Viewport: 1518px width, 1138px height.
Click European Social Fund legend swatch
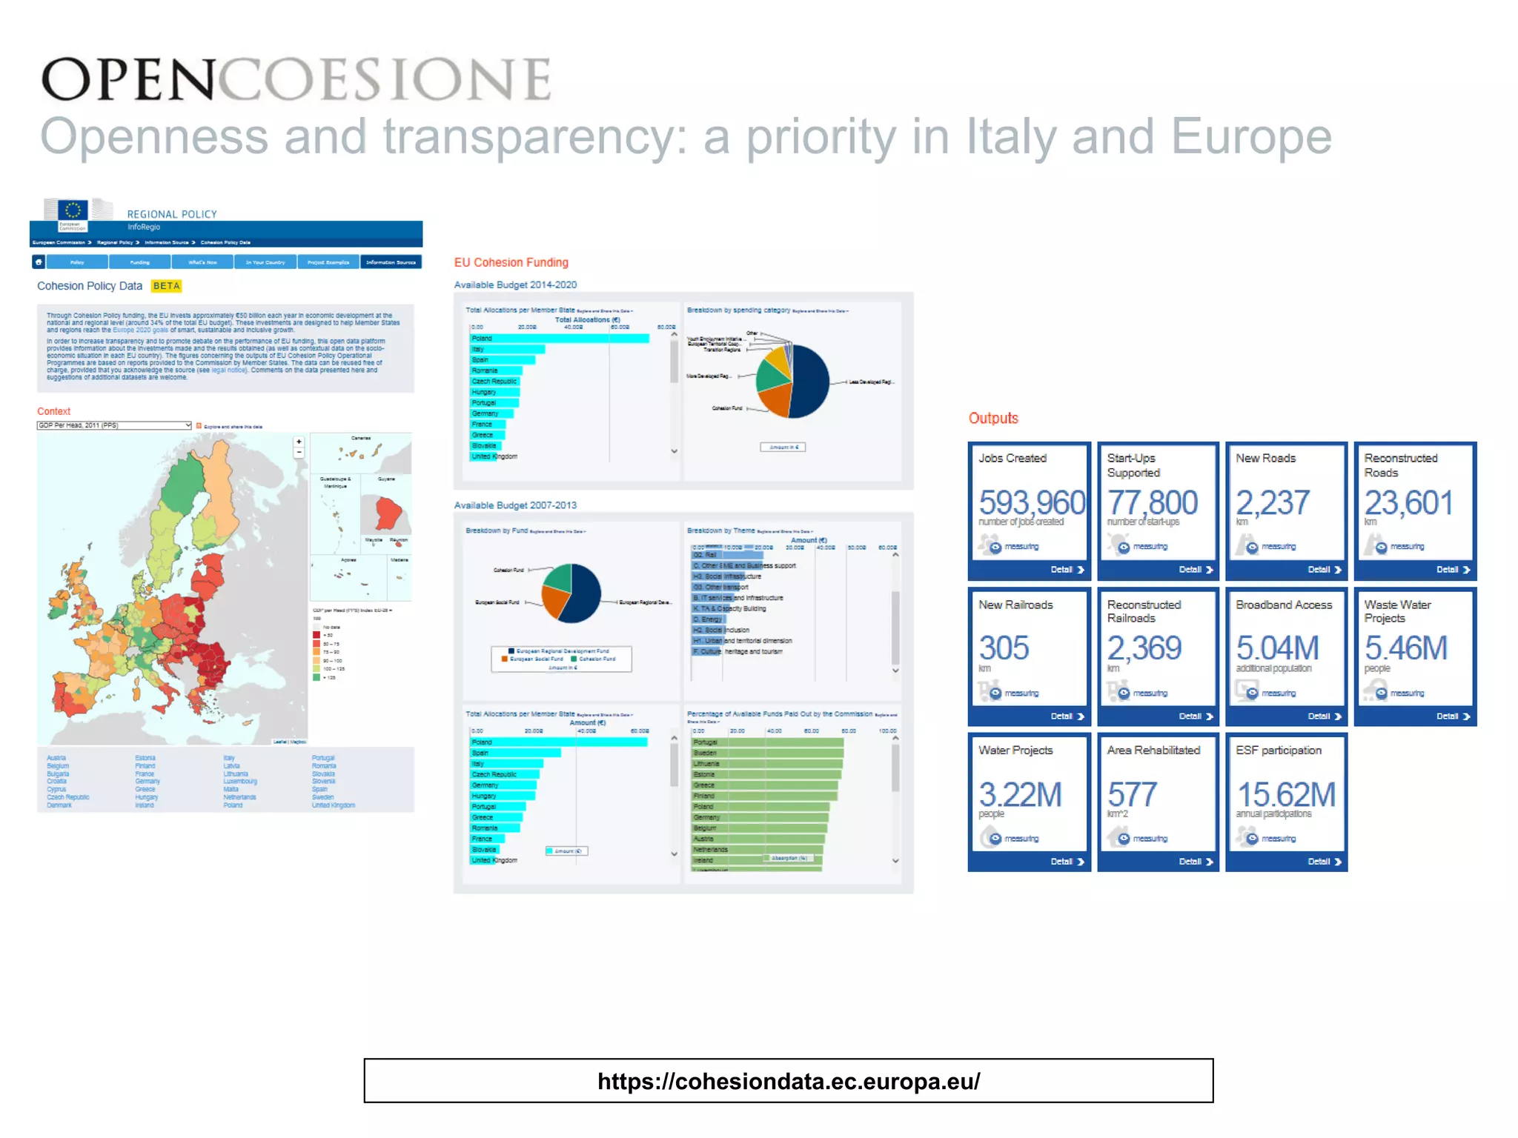tap(504, 659)
